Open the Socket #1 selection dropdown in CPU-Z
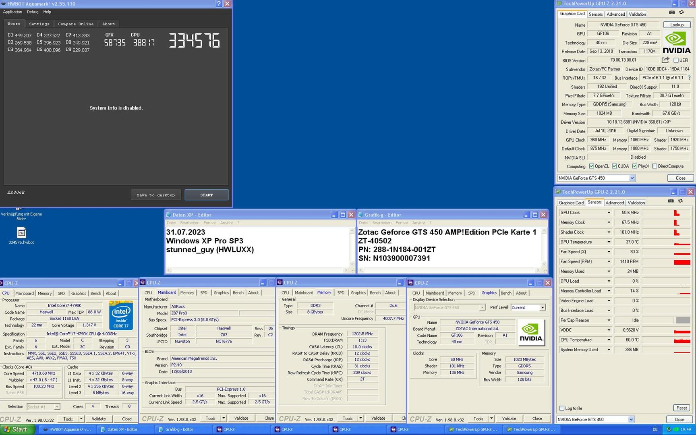Image resolution: width=696 pixels, height=435 pixels. (x=57, y=407)
